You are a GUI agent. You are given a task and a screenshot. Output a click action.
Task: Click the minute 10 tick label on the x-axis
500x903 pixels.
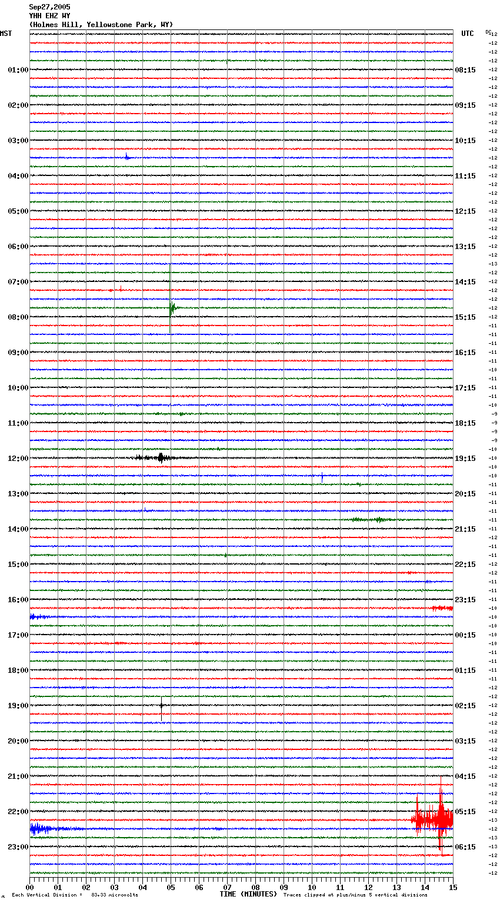coord(312,887)
